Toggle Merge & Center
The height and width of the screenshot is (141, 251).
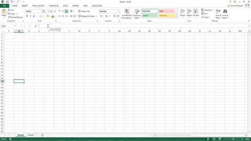tap(87, 16)
